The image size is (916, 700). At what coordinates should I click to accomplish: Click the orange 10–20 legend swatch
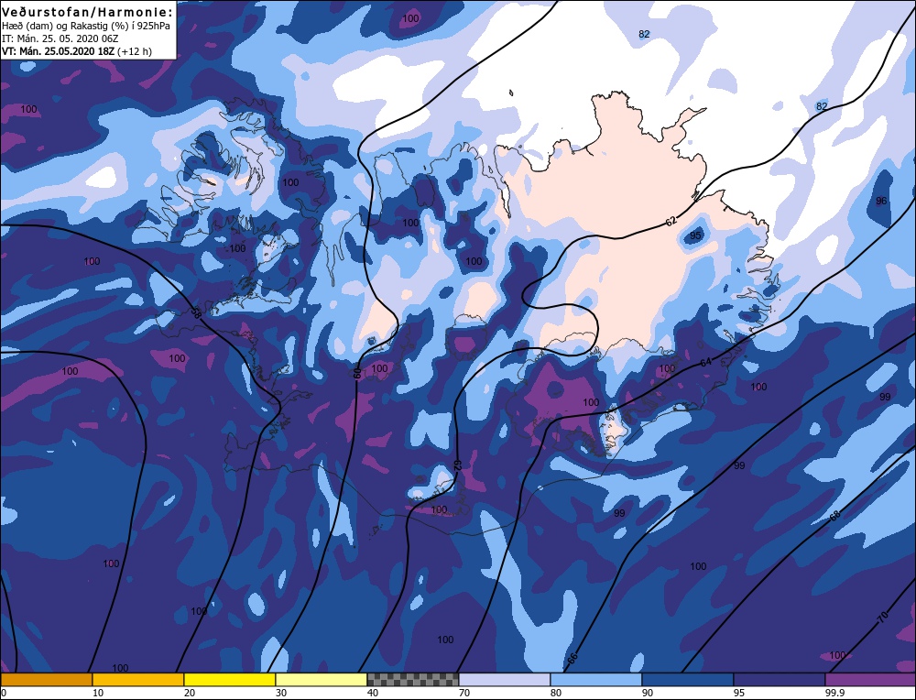(138, 679)
